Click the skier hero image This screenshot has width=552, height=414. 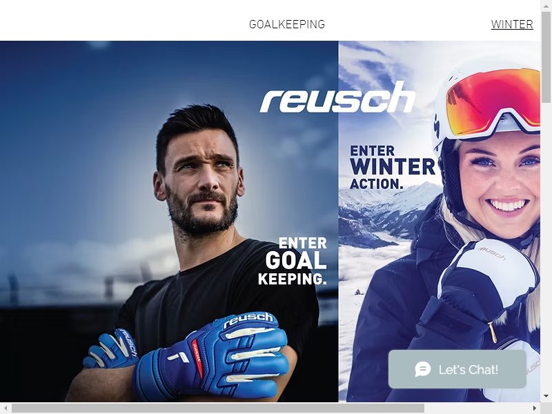(x=440, y=221)
